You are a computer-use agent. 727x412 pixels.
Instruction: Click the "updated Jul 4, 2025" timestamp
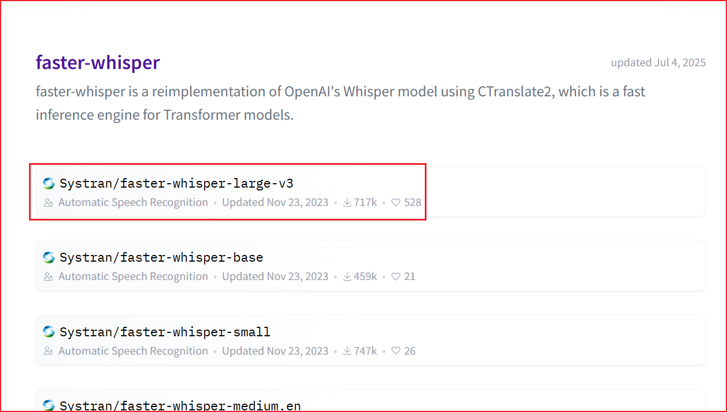[658, 62]
